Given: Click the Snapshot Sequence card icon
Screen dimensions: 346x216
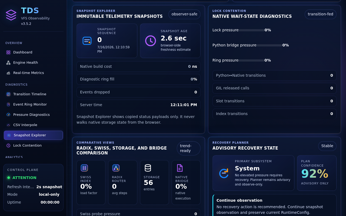Looking at the screenshot, I should tap(87, 41).
